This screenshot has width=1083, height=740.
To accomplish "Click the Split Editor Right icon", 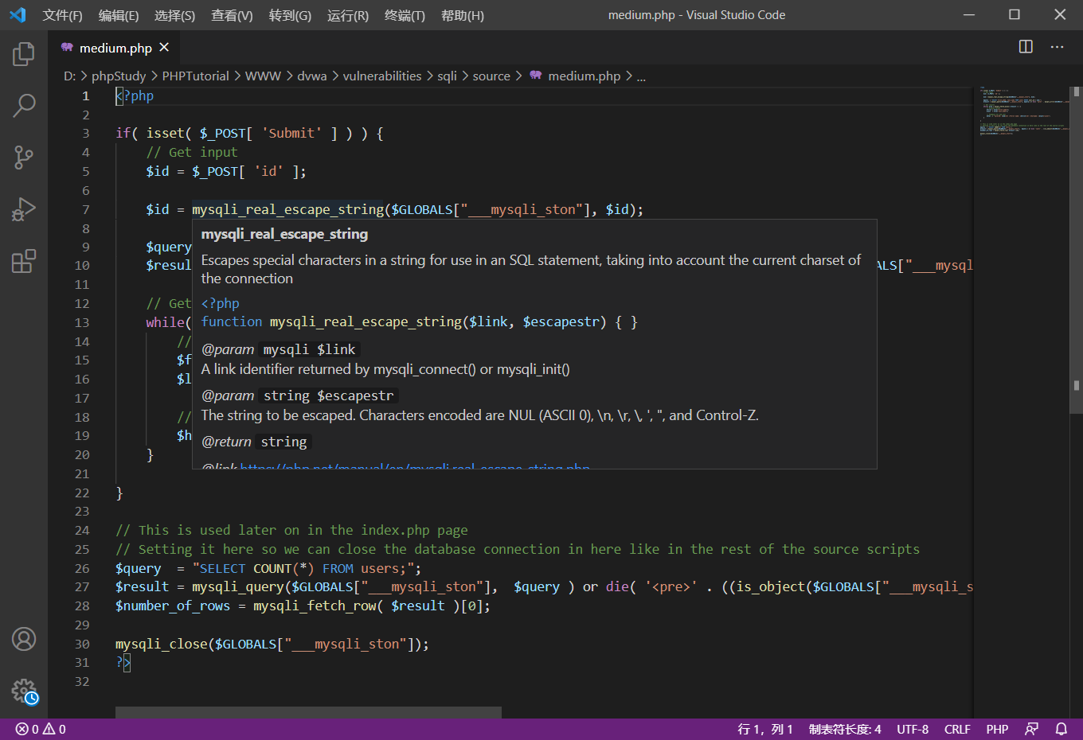I will (x=1026, y=47).
